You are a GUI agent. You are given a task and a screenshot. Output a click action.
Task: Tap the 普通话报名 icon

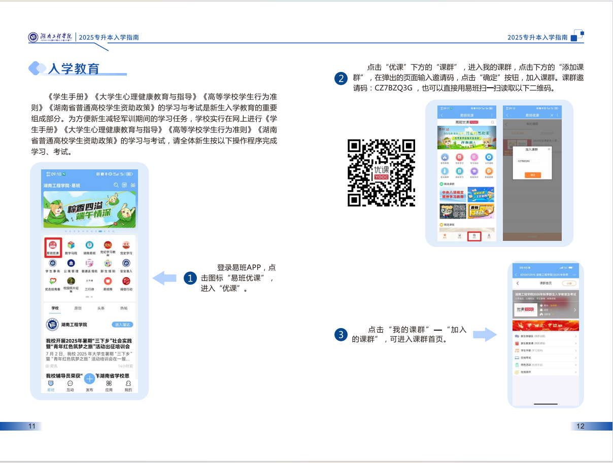coord(89,263)
